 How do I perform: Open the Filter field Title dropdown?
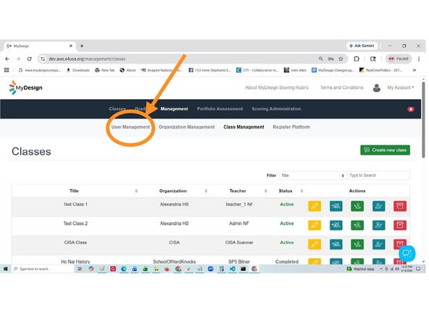pyautogui.click(x=312, y=176)
